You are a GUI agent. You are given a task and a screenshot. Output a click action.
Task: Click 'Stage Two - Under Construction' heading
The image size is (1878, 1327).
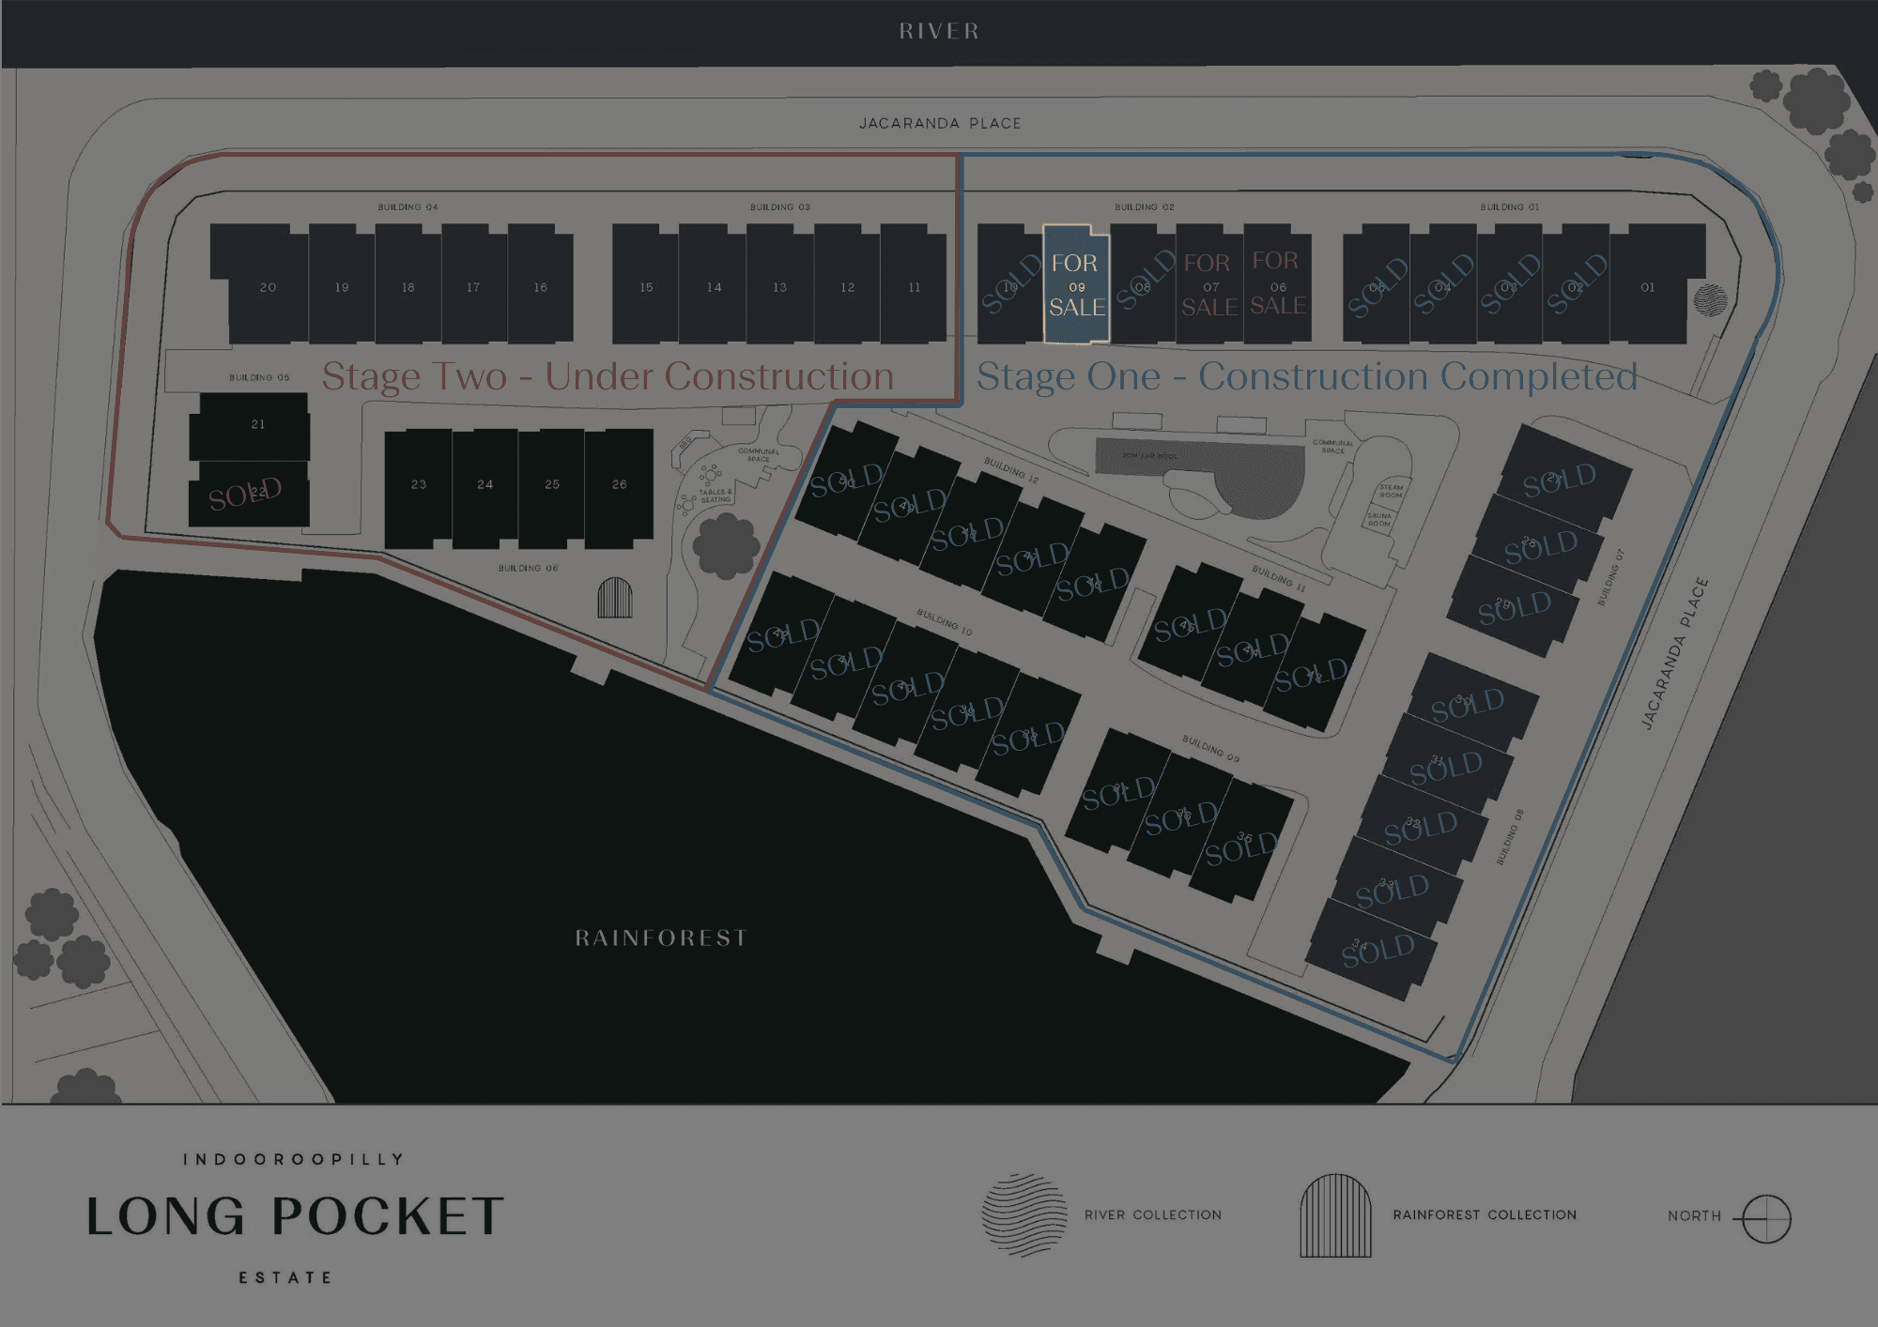pyautogui.click(x=608, y=376)
